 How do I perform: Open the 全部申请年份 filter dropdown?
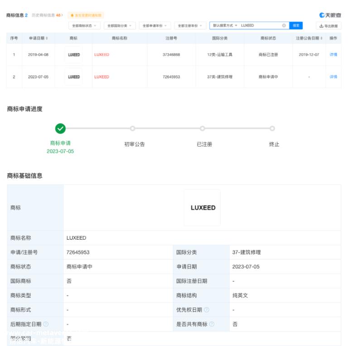pyautogui.click(x=155, y=26)
